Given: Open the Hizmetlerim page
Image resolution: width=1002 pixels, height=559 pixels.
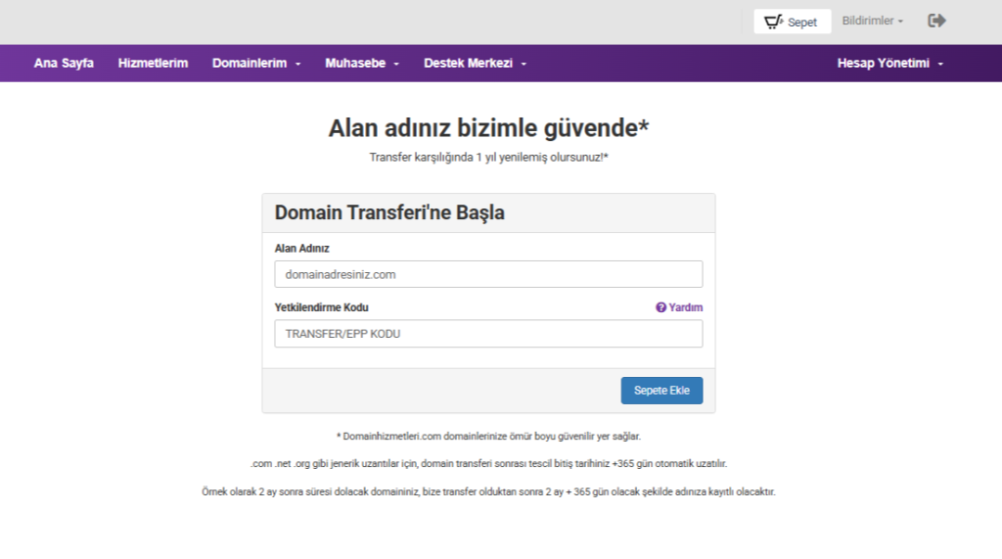Looking at the screenshot, I should click(153, 63).
